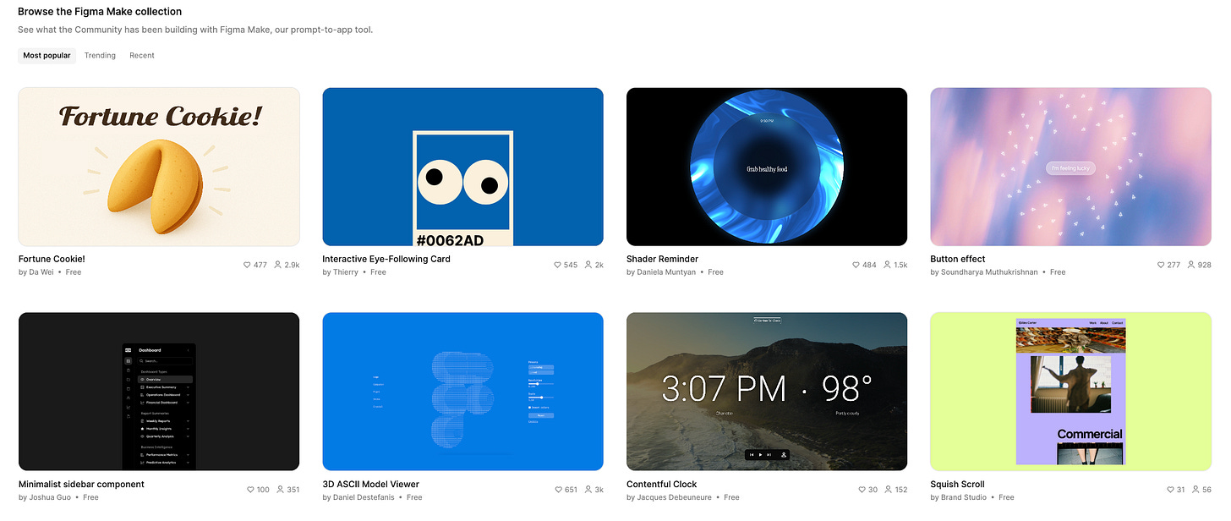Image resolution: width=1231 pixels, height=521 pixels.
Task: Like the Button effect file
Action: coord(1161,265)
